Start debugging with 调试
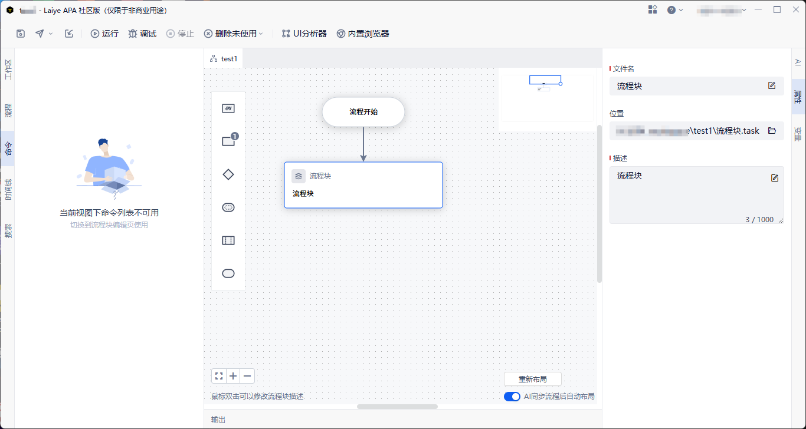 click(142, 34)
